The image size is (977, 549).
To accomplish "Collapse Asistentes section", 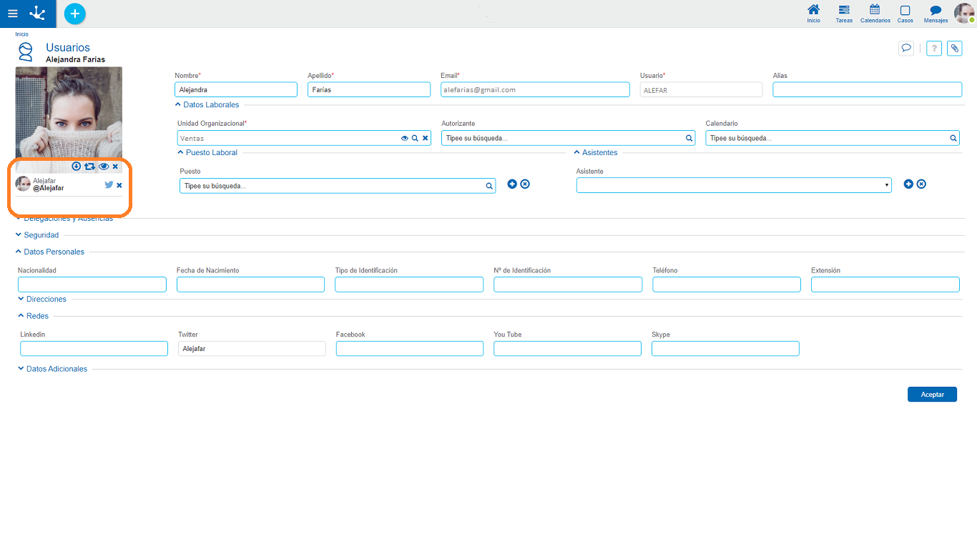I will click(x=596, y=152).
